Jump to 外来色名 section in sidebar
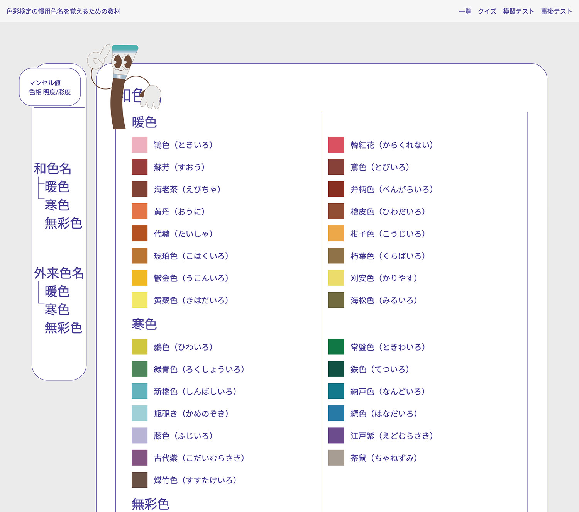This screenshot has width=579, height=512. pyautogui.click(x=59, y=273)
